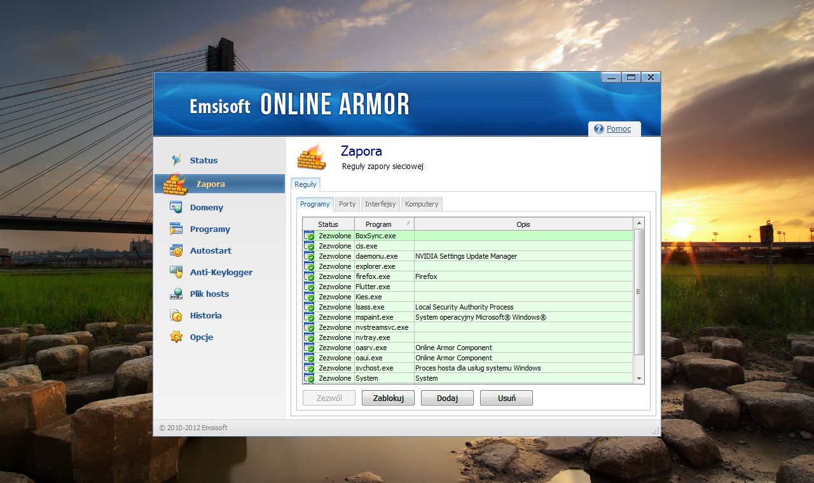This screenshot has height=483, width=814.
Task: Click the allowed status icon for Kies.exe
Action: pos(310,297)
